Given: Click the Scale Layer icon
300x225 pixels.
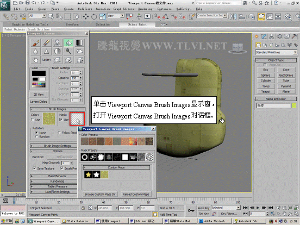Looking at the screenshot, I should pyautogui.click(x=79, y=60).
